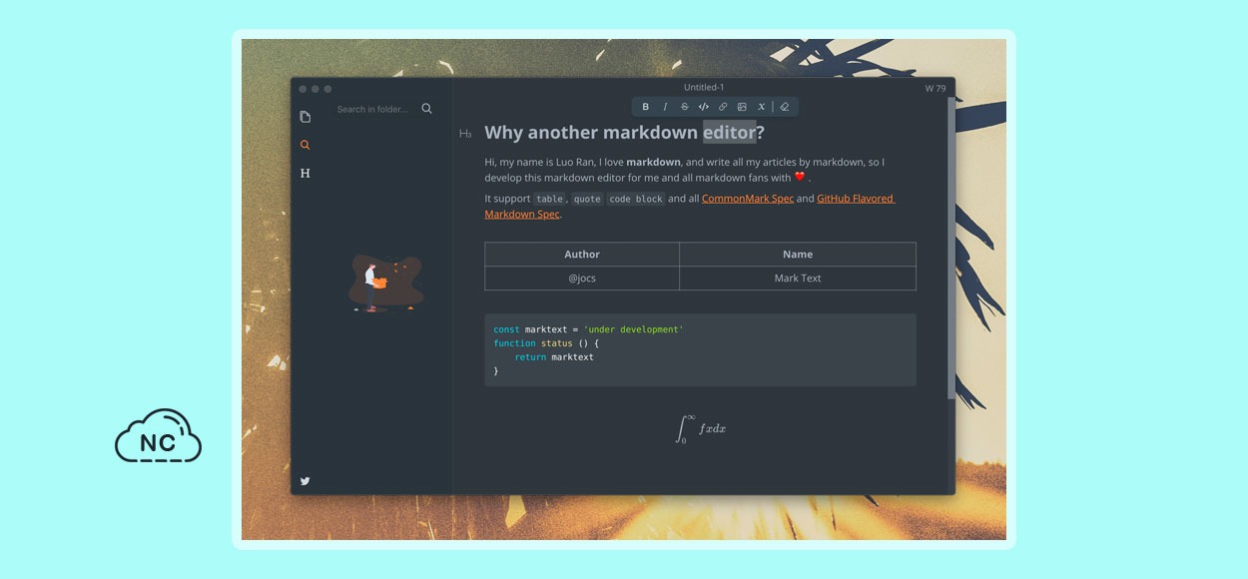Click the H3 heading marker icon
Image resolution: width=1248 pixels, height=579 pixels.
(465, 134)
